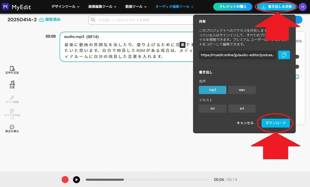Keep mp3 selected as audio format
Screen dimensions: 310x187
pos(212,89)
